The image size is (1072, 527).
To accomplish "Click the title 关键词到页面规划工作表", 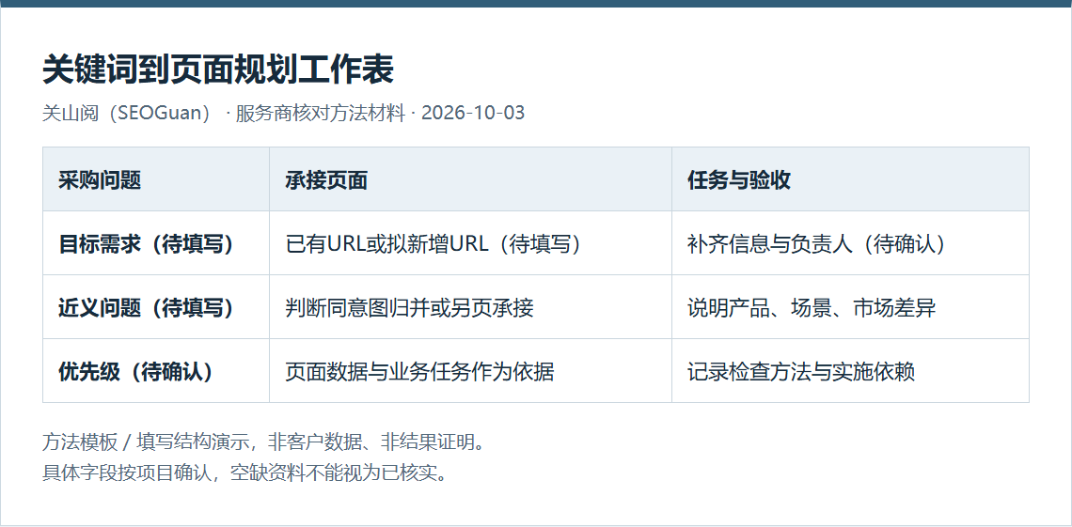I will coord(218,70).
